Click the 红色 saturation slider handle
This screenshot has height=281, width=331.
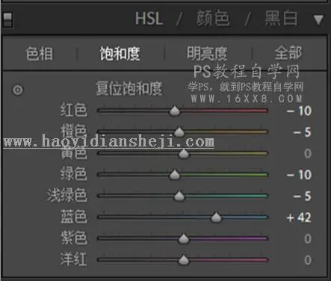tap(175, 111)
